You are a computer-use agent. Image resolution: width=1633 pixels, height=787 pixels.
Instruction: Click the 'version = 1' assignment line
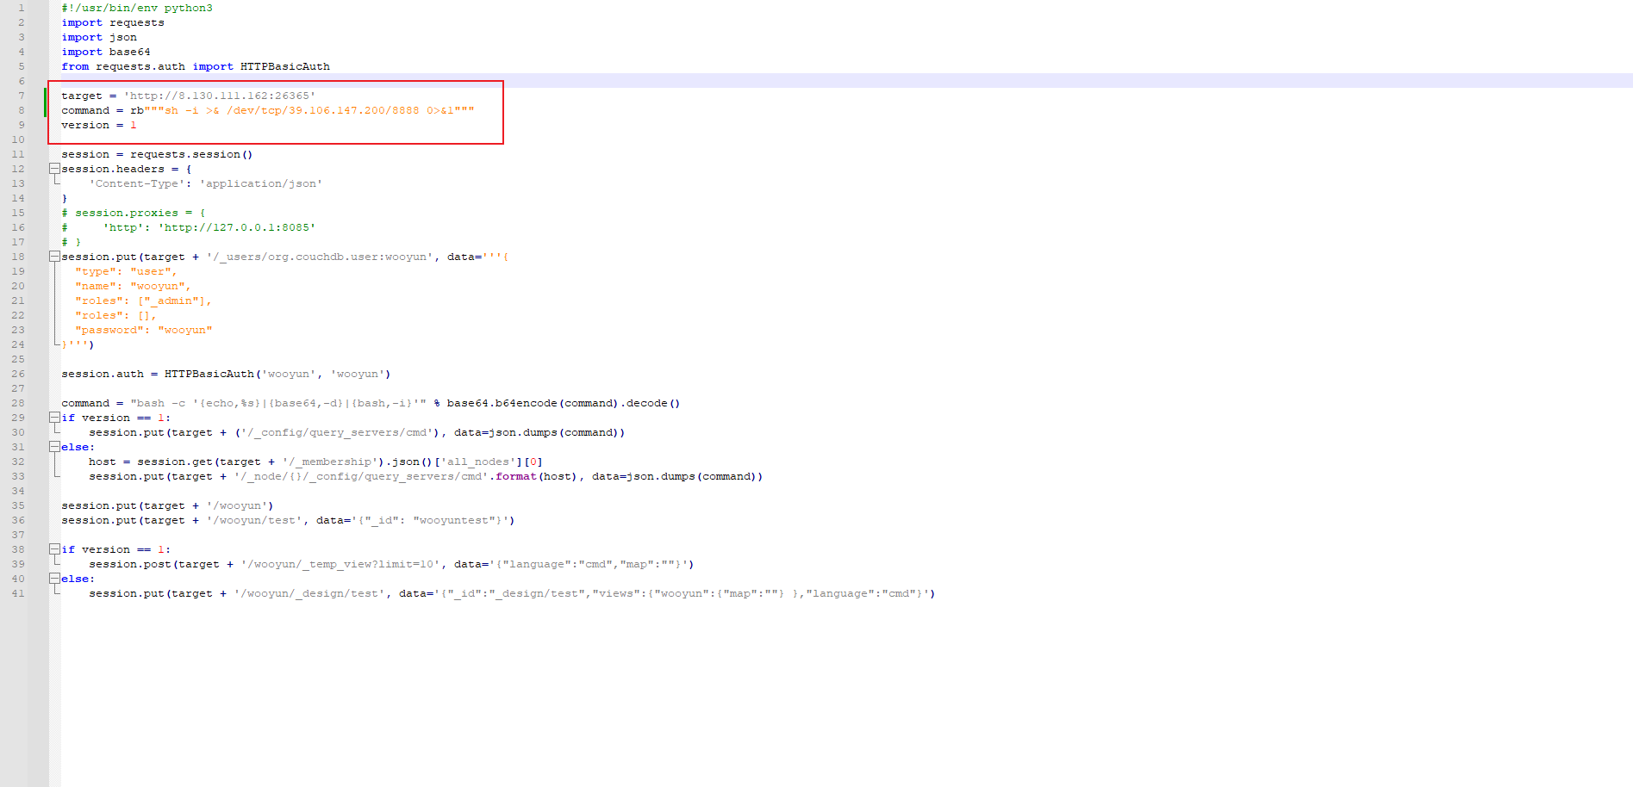click(99, 125)
